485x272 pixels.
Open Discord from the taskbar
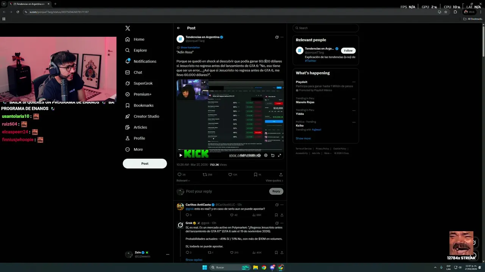(272, 267)
